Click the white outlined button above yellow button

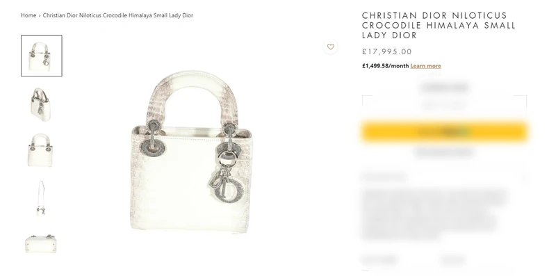(x=444, y=105)
